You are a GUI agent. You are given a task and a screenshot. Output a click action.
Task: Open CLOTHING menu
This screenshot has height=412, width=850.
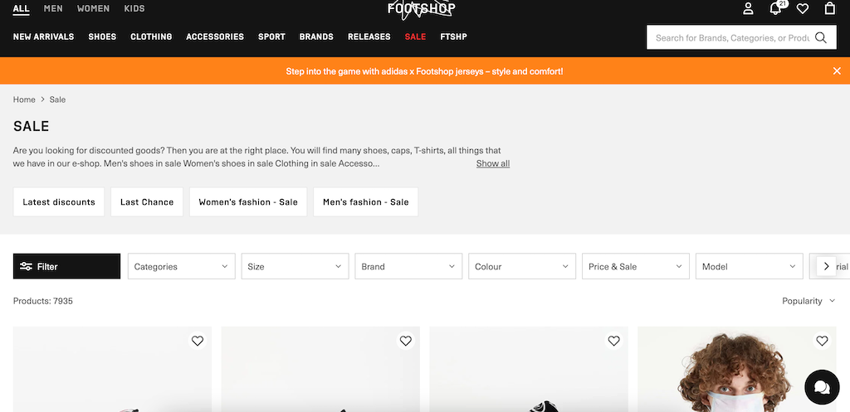click(x=151, y=36)
